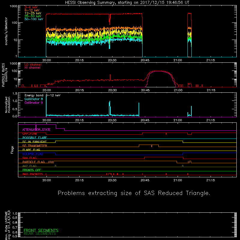This screenshot has width=240, height=240.
Task: Click the 20:15 tick label under counts plot
Action: (x=79, y=60)
